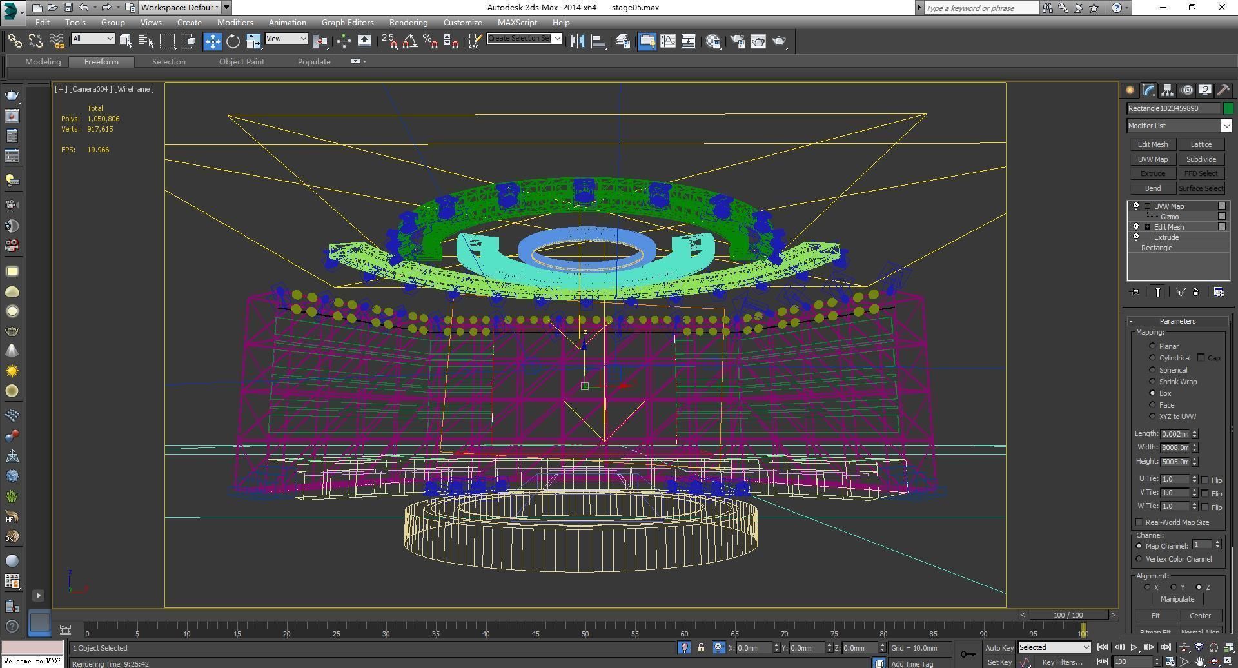Click the Align tool icon
Image resolution: width=1238 pixels, height=668 pixels.
tap(598, 41)
